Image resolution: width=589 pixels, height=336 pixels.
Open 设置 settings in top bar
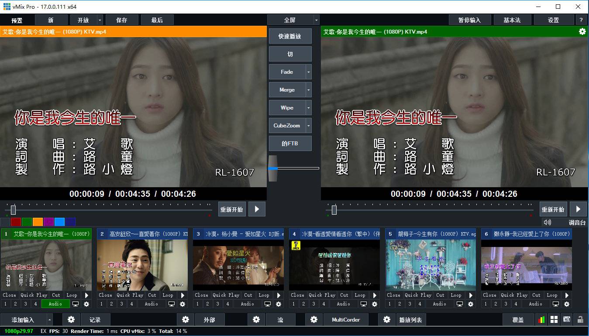553,20
